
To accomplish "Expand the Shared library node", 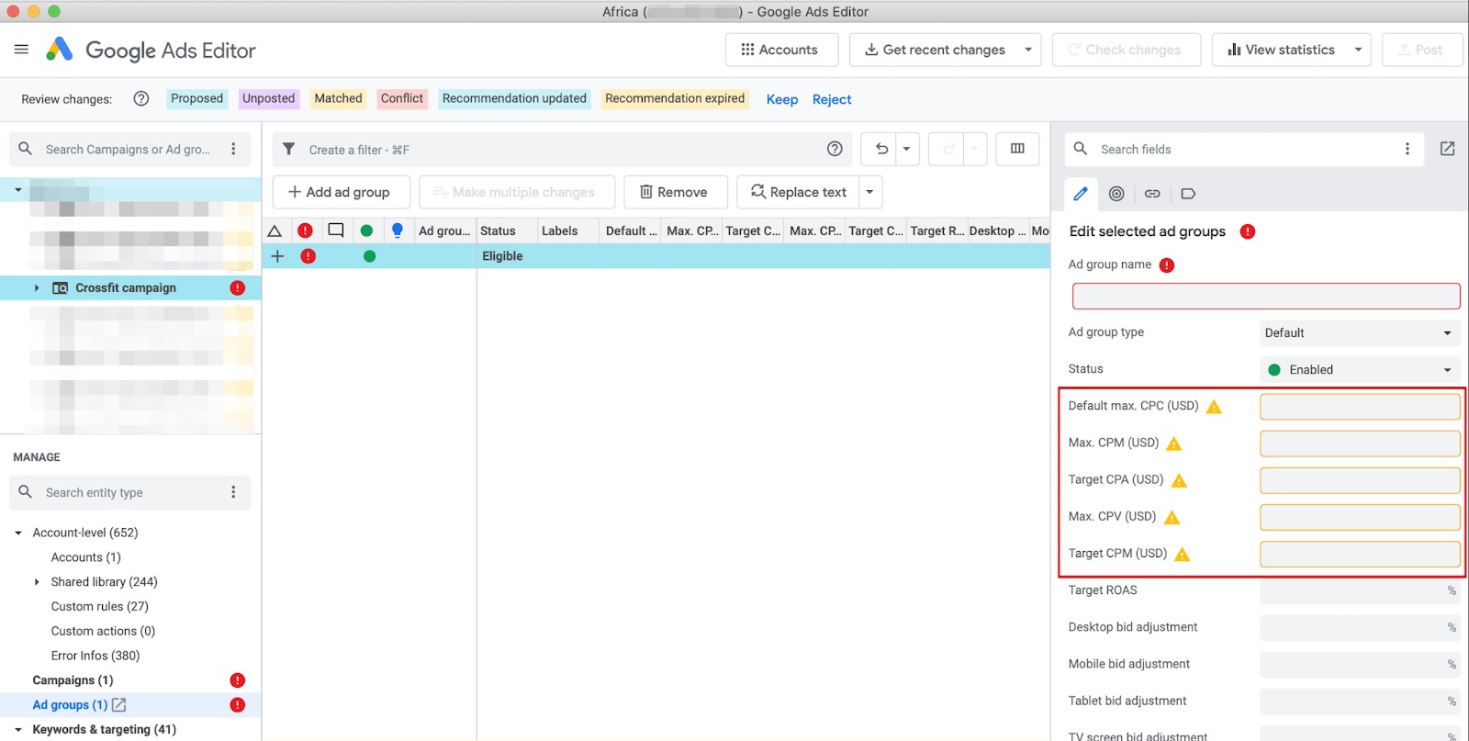I will [37, 582].
